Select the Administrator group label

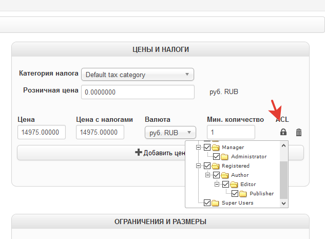coord(248,157)
